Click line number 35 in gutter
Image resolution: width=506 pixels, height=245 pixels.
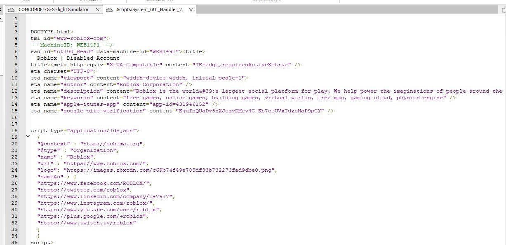14,243
